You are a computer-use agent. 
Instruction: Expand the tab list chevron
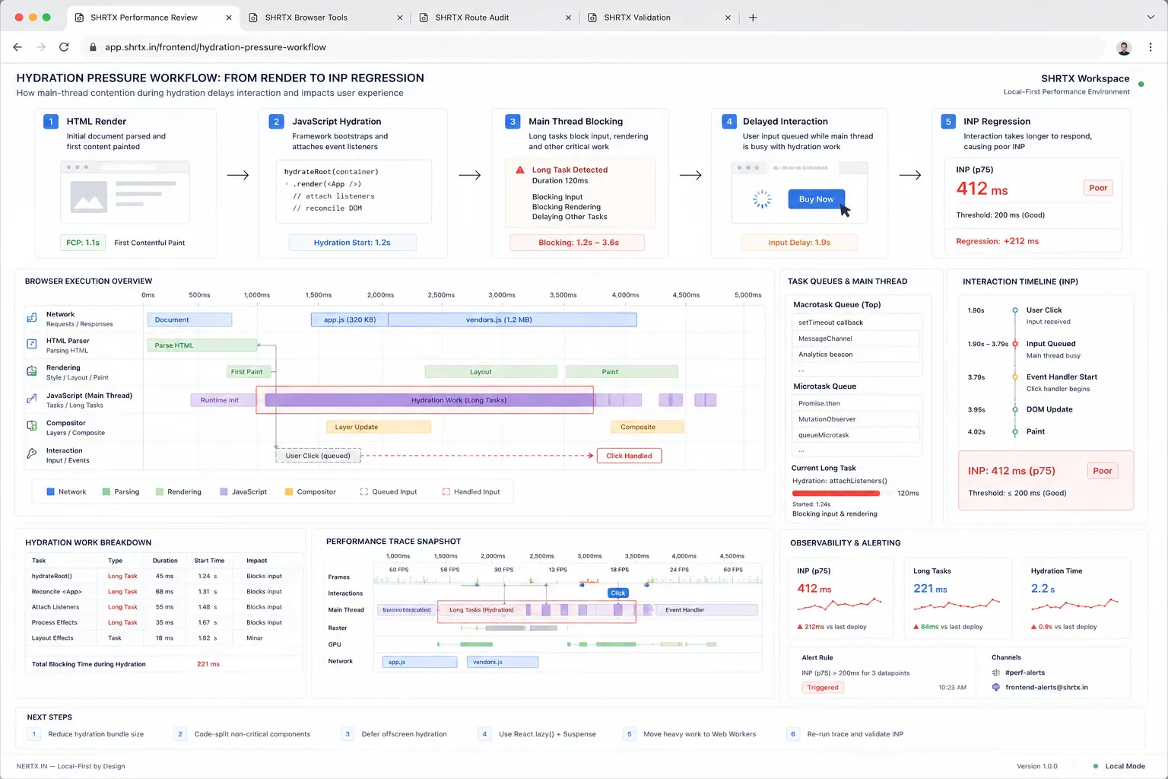tap(1151, 17)
